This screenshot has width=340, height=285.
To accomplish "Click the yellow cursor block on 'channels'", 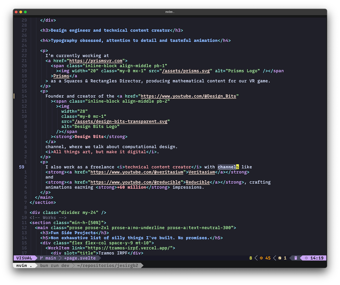I will click(237, 167).
